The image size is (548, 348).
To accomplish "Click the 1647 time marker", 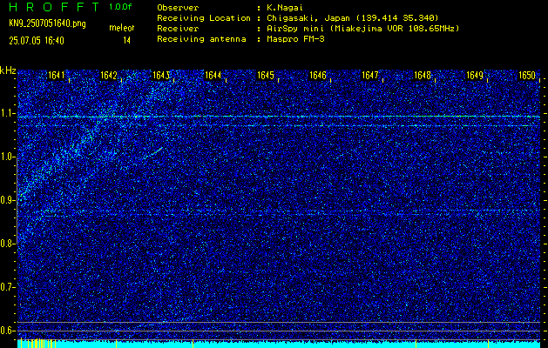I will [370, 75].
